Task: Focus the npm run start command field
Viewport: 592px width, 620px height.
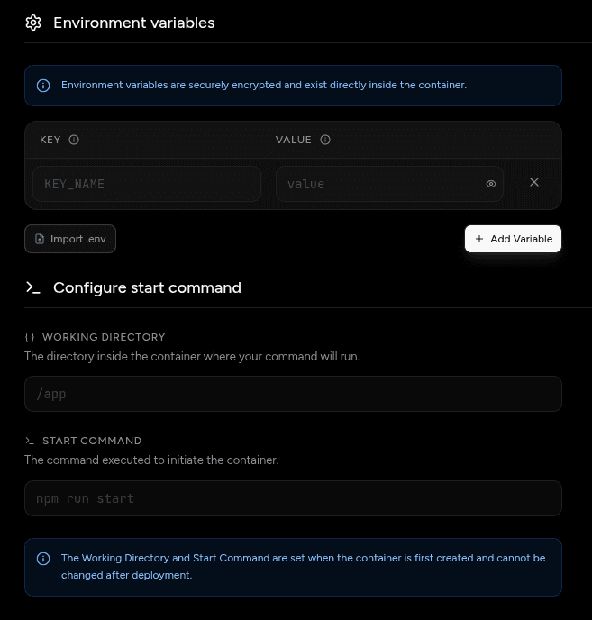Action: (293, 498)
